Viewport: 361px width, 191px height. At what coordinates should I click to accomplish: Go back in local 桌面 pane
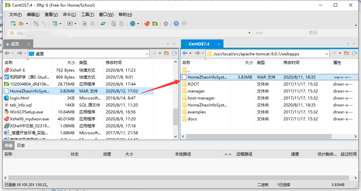pyautogui.click(x=7, y=53)
